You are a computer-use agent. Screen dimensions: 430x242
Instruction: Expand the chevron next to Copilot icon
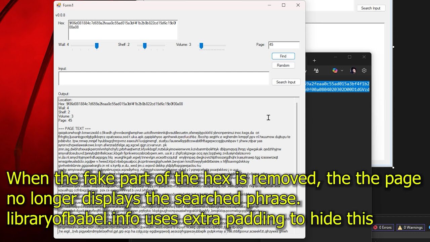pyautogui.click(x=342, y=71)
